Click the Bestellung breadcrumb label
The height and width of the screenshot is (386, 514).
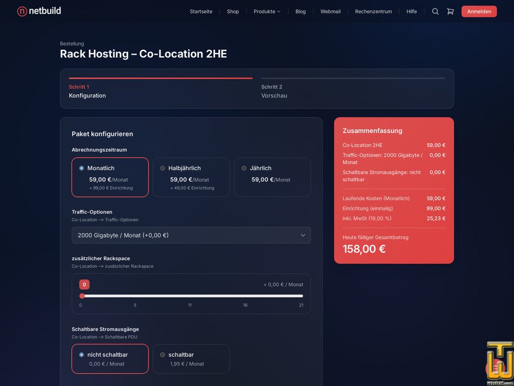[x=72, y=44]
